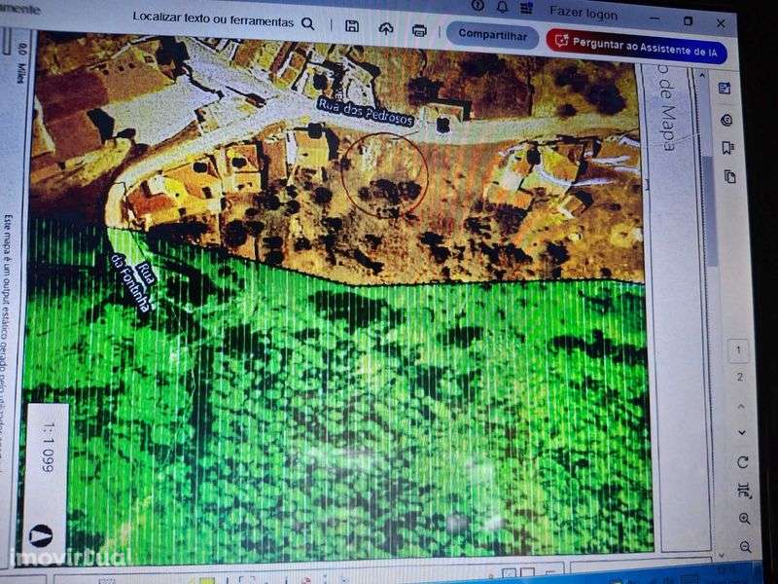Screen dimensions: 778x584
Task: Open the round AI assistant panel icon in right sidebar
Action: [726, 120]
